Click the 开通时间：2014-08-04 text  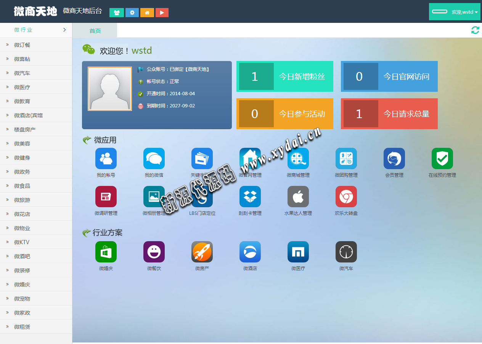(x=171, y=94)
